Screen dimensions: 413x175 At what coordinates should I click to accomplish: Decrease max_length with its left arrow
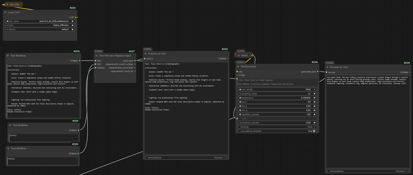pyautogui.click(x=240, y=89)
